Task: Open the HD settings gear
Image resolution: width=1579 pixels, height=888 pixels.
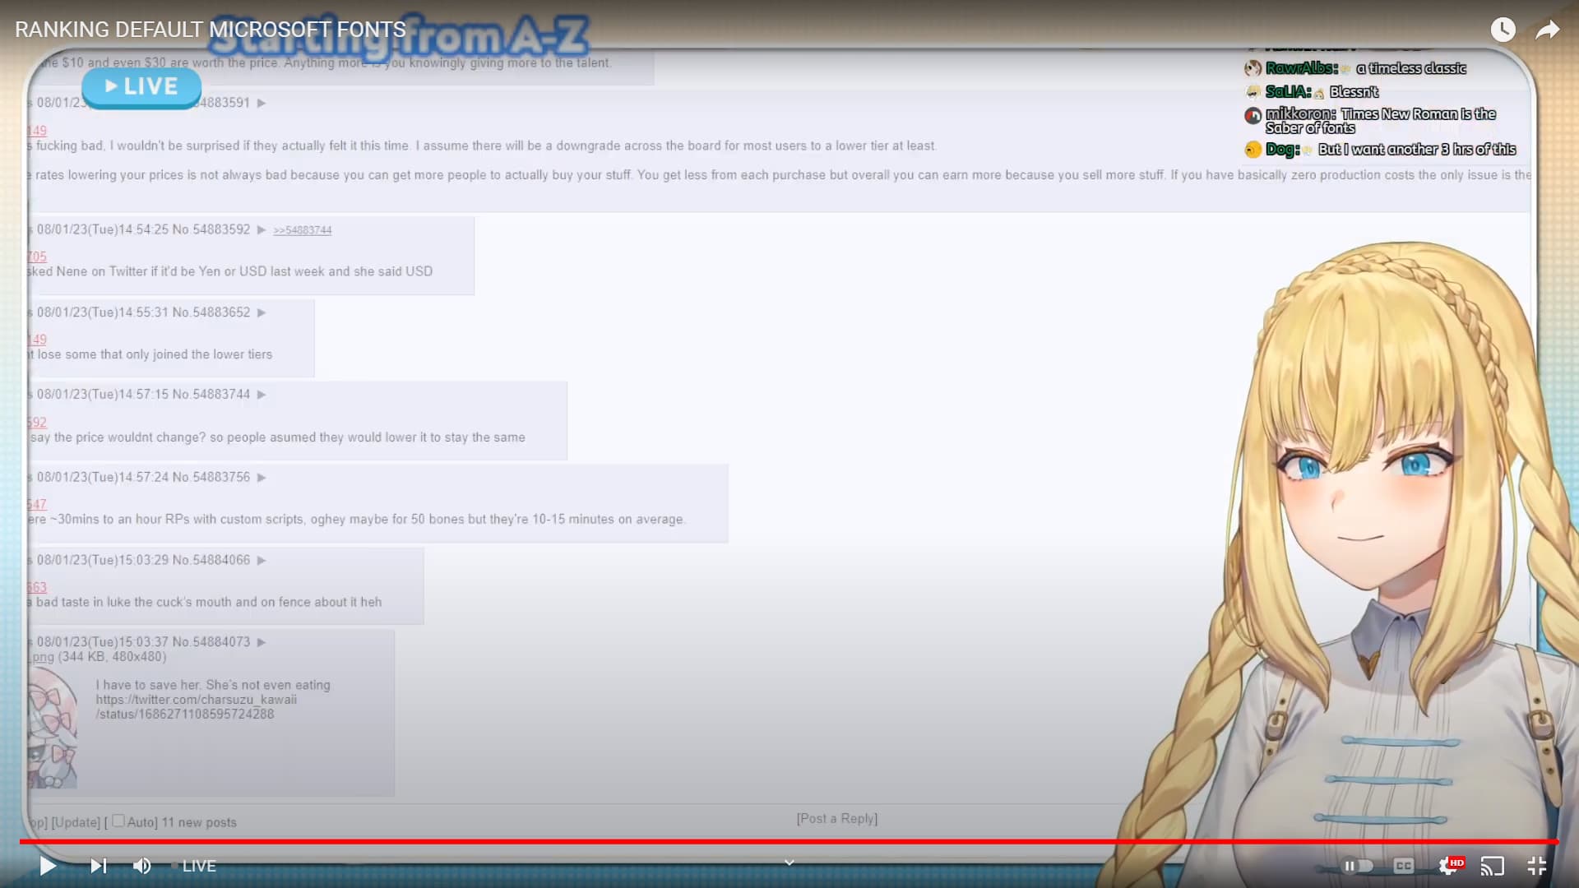Action: [1449, 866]
